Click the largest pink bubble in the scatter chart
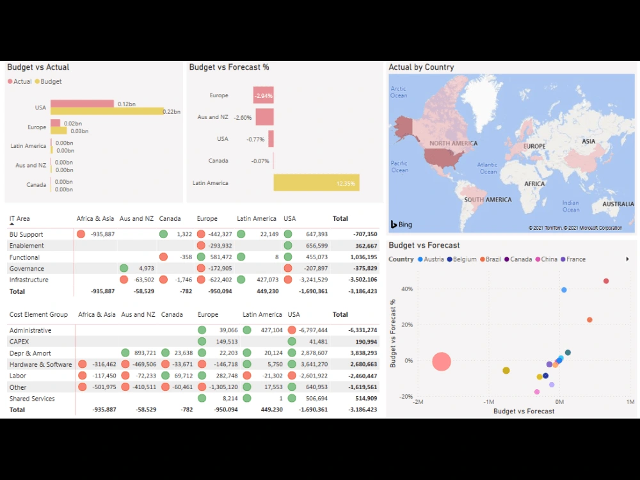This screenshot has width=640, height=480. click(x=442, y=362)
